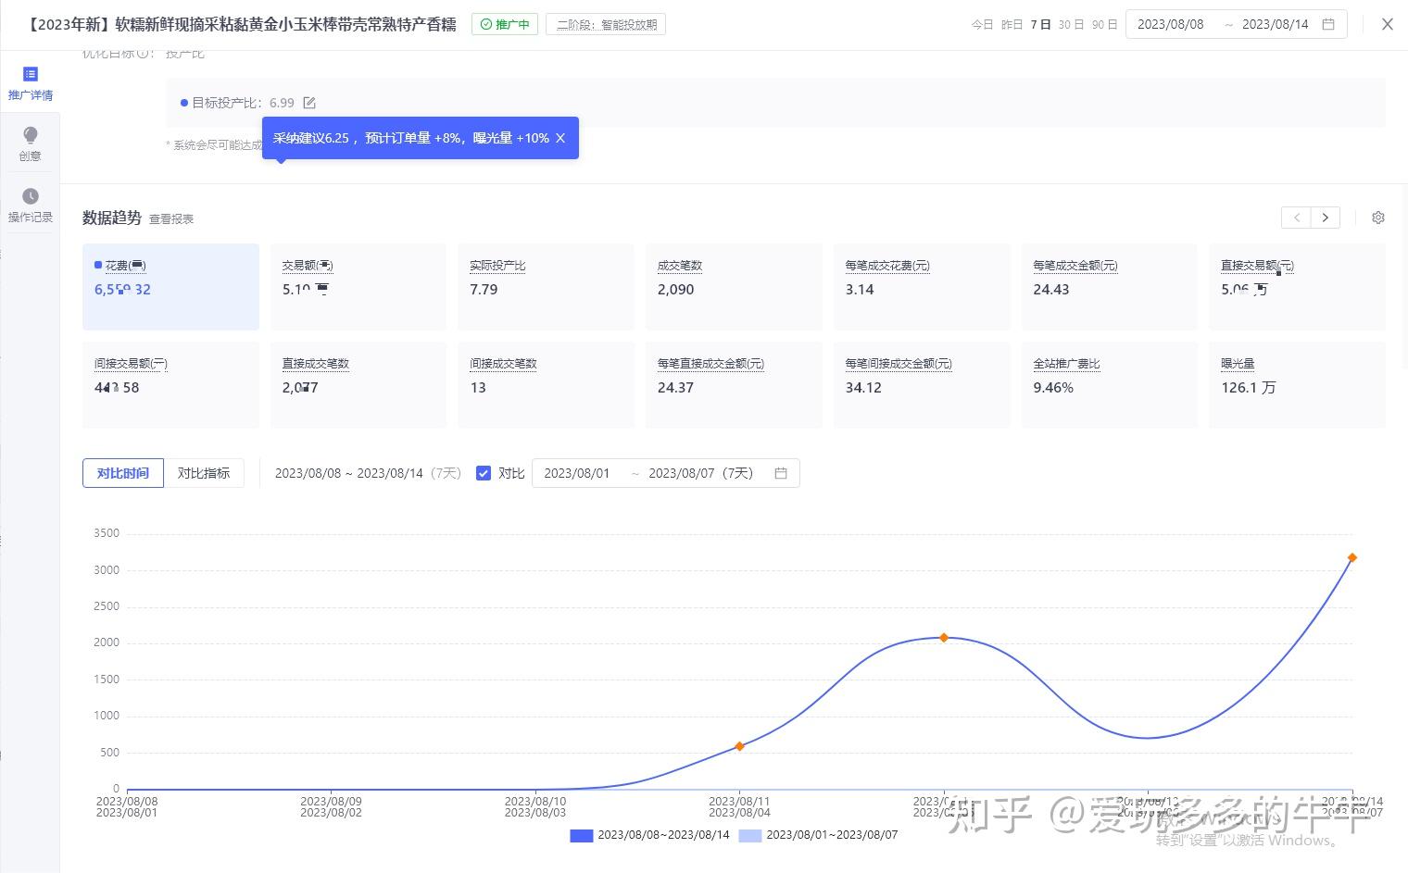
Task: Go to next metrics page arrow
Action: tap(1326, 218)
